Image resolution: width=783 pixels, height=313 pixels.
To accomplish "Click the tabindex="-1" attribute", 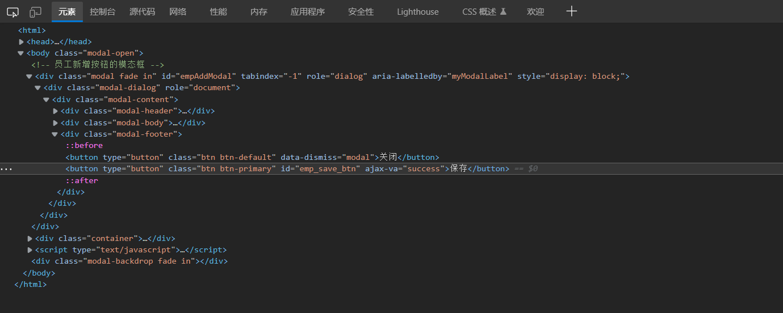I will (x=271, y=76).
